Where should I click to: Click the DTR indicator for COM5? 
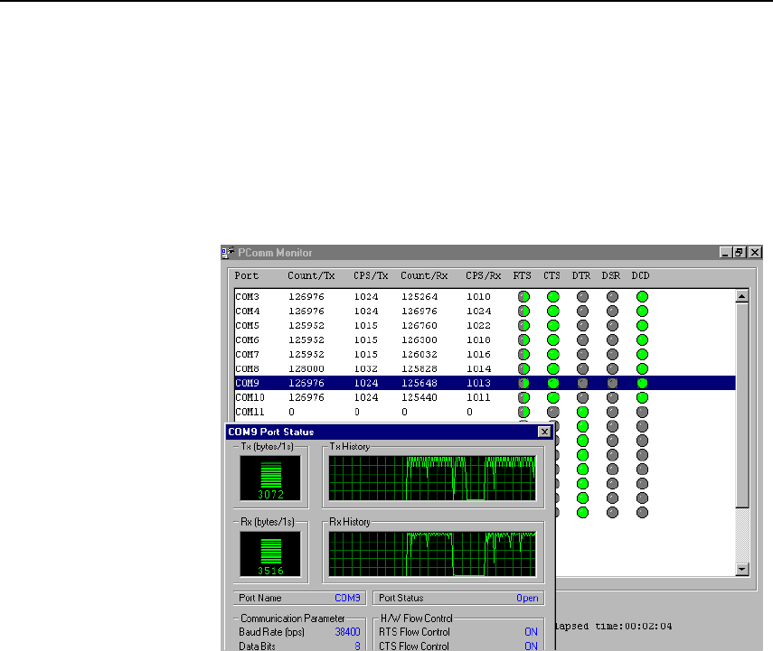tap(582, 325)
